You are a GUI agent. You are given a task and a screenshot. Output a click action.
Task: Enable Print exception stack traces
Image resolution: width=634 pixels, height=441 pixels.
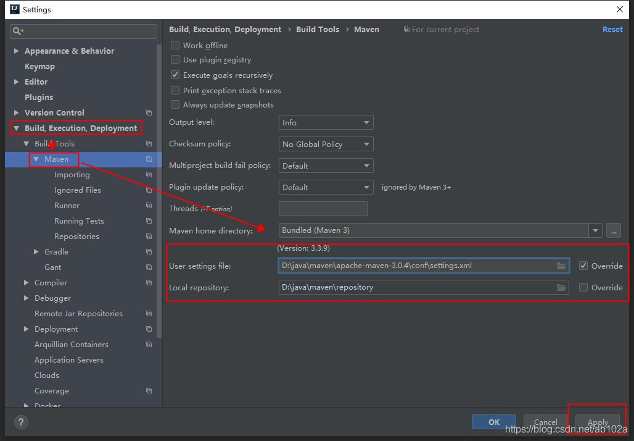click(x=175, y=90)
